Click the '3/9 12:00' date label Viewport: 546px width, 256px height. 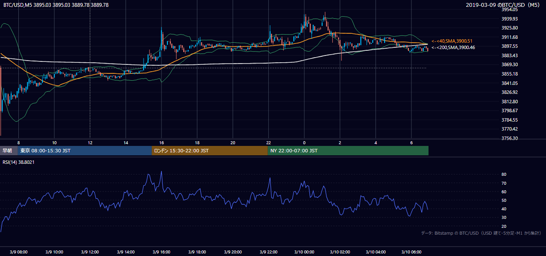click(x=90, y=252)
